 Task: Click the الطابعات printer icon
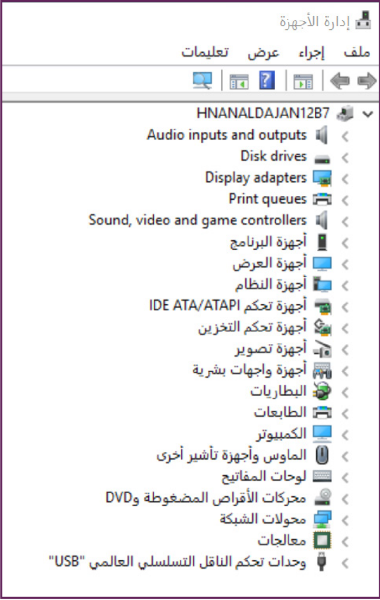point(322,412)
